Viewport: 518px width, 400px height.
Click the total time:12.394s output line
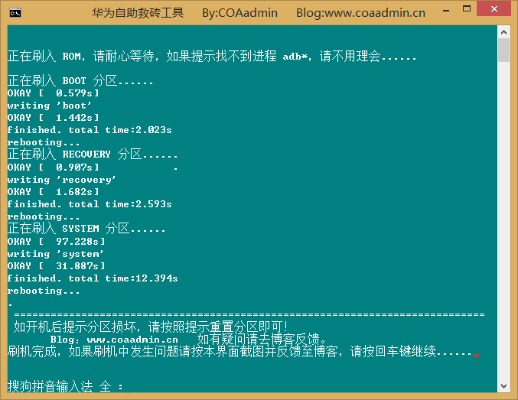pyautogui.click(x=93, y=278)
